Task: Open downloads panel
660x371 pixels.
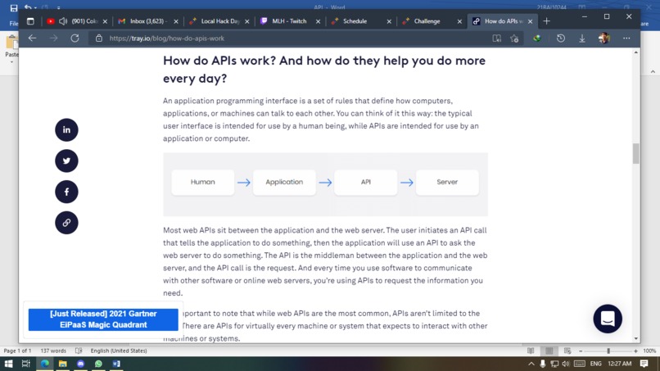Action: click(582, 38)
